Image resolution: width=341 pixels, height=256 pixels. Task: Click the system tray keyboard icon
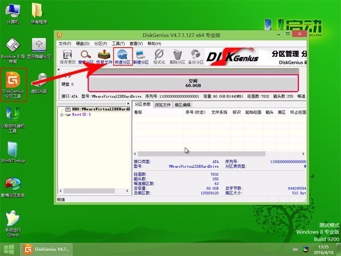(295, 250)
